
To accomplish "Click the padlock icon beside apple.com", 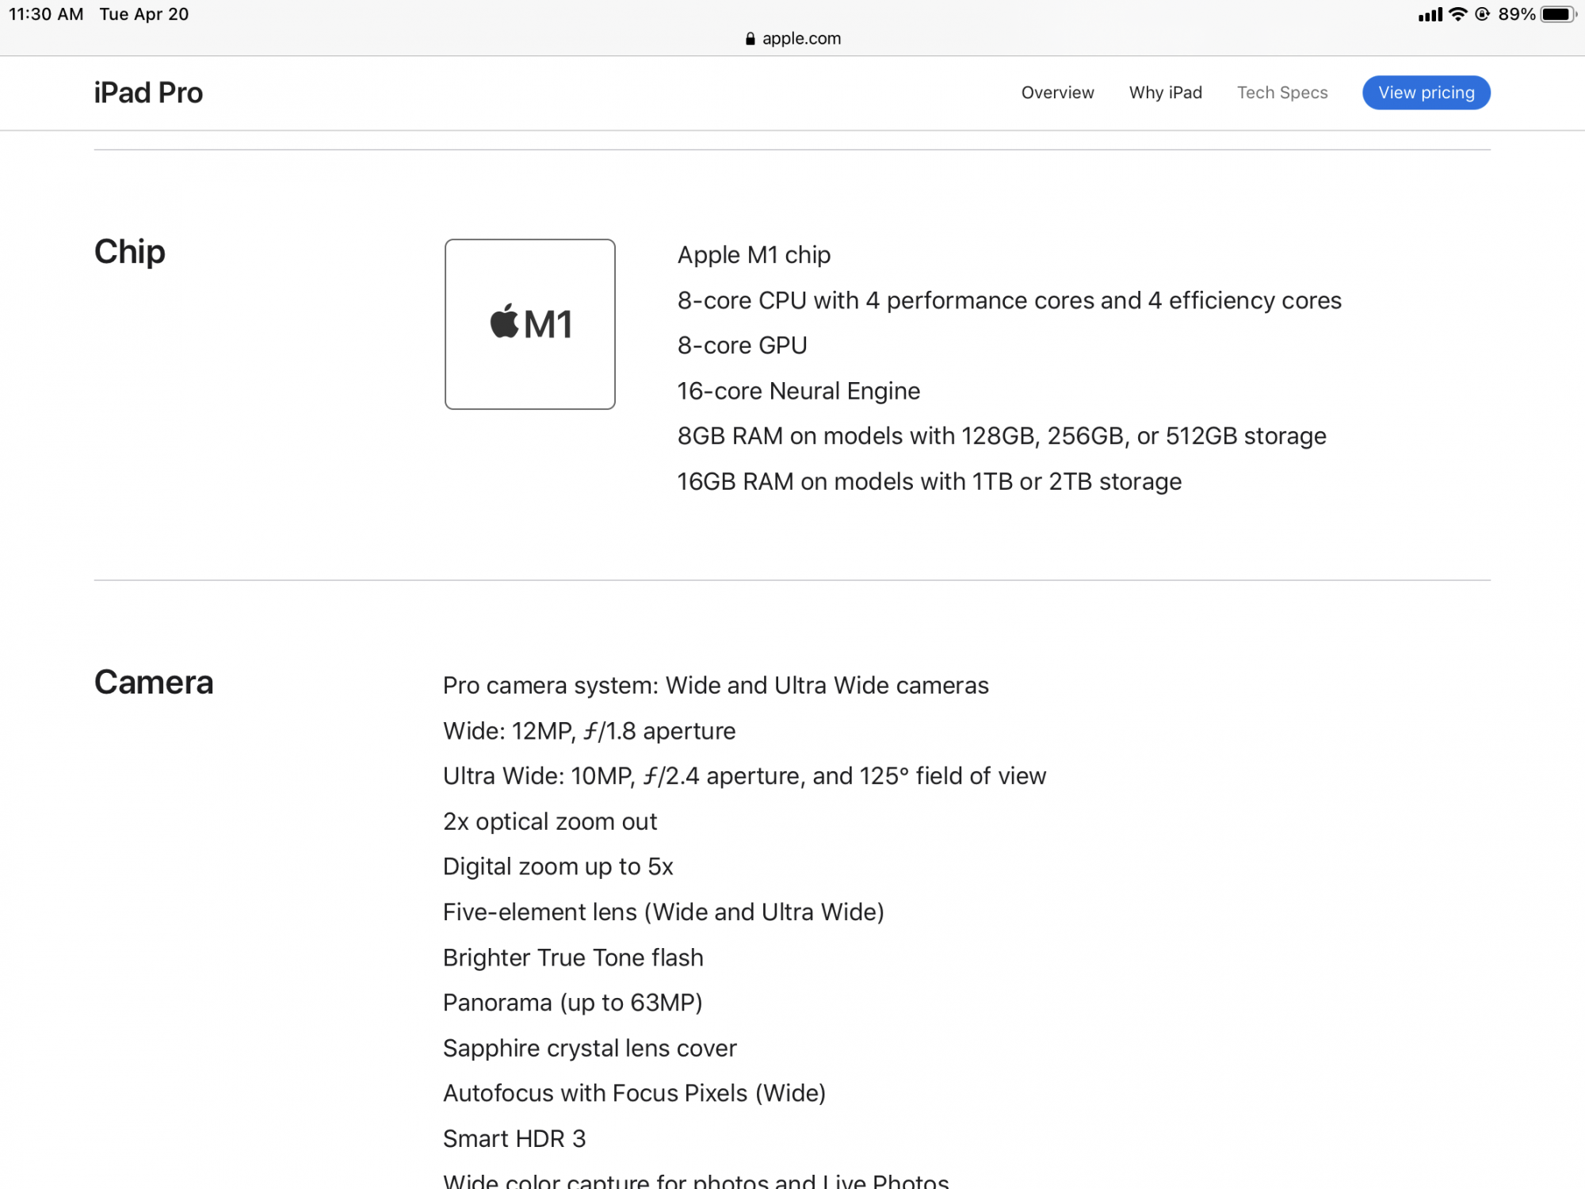I will click(x=750, y=39).
